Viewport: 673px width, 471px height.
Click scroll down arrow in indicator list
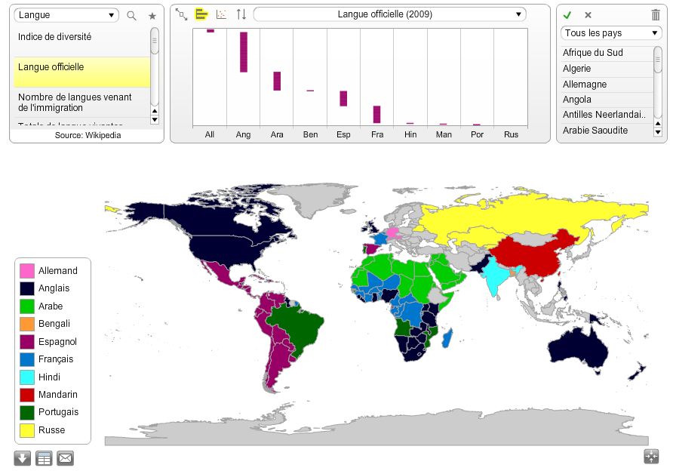click(x=155, y=120)
